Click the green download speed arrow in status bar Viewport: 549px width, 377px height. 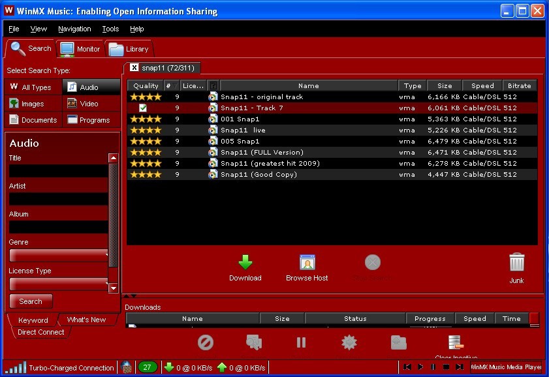click(169, 368)
